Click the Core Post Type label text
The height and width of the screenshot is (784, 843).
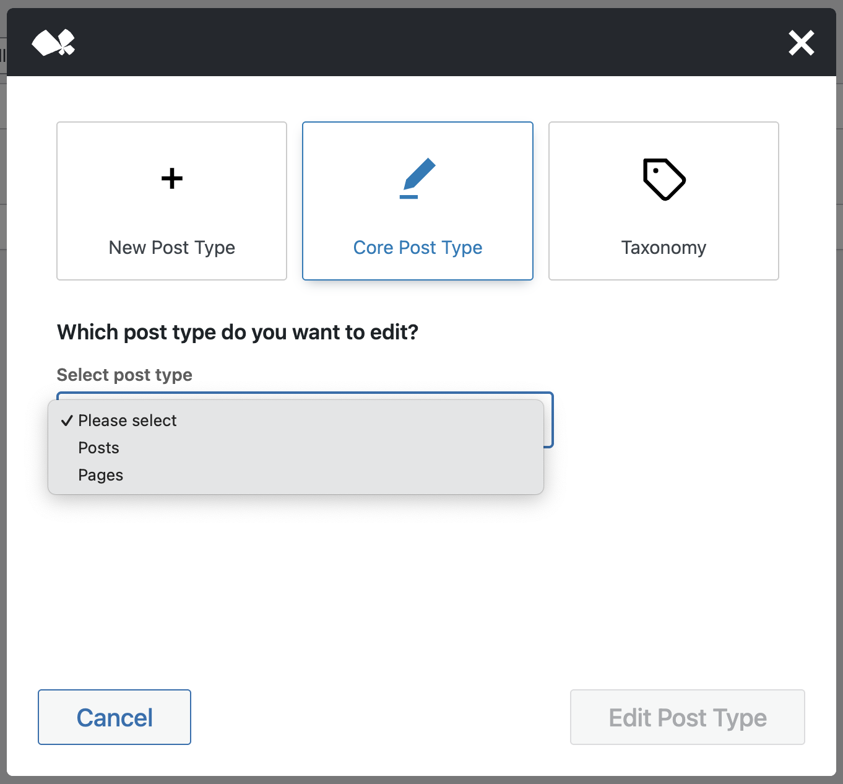[418, 247]
